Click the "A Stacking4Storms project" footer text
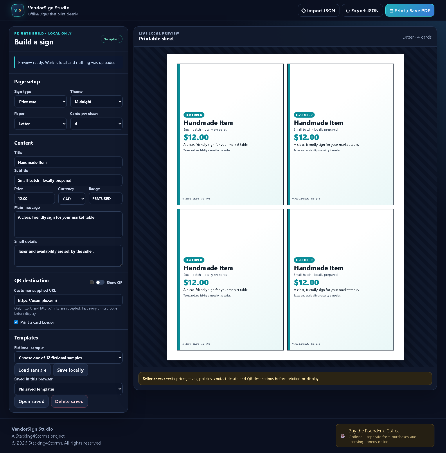446x453 pixels. coord(38,436)
